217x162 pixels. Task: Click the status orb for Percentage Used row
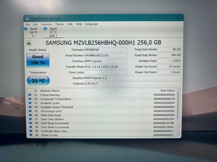click(30, 111)
